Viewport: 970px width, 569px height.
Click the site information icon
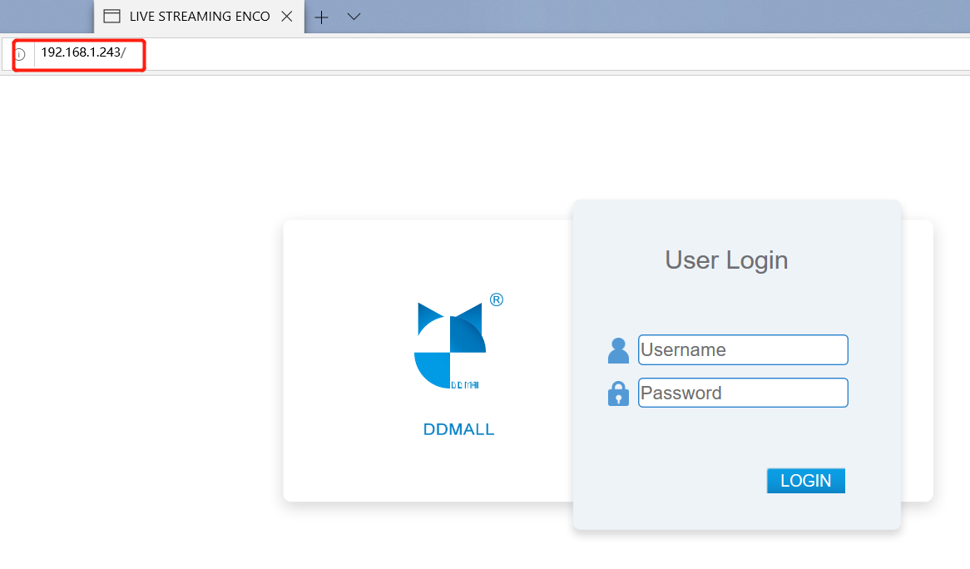[x=20, y=54]
